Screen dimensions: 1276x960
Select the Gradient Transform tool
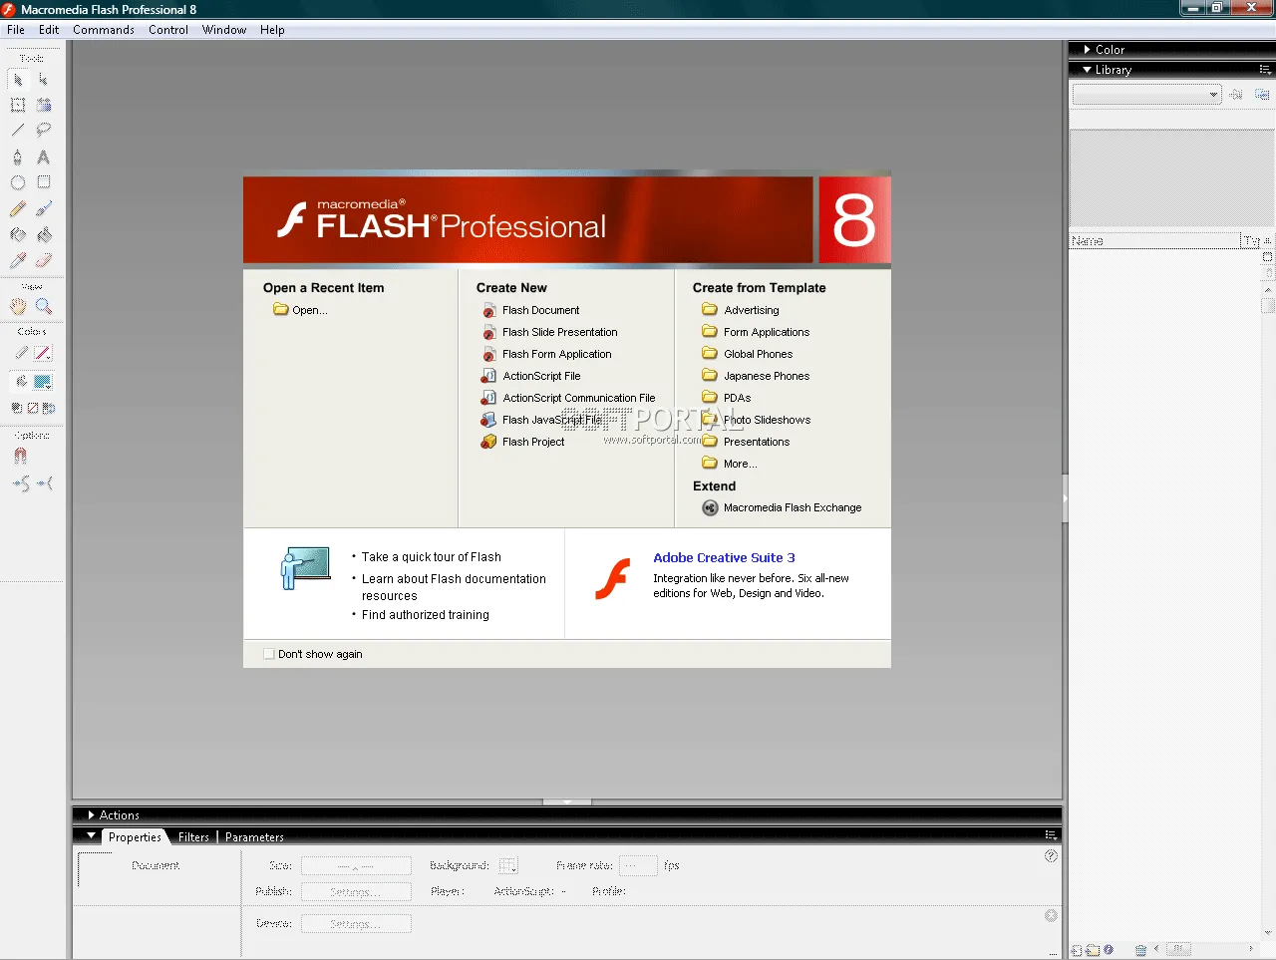pyautogui.click(x=43, y=105)
